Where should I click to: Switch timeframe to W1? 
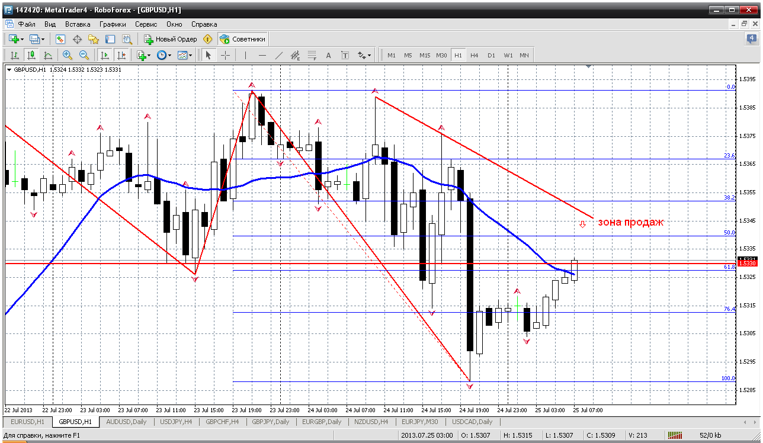(x=508, y=55)
